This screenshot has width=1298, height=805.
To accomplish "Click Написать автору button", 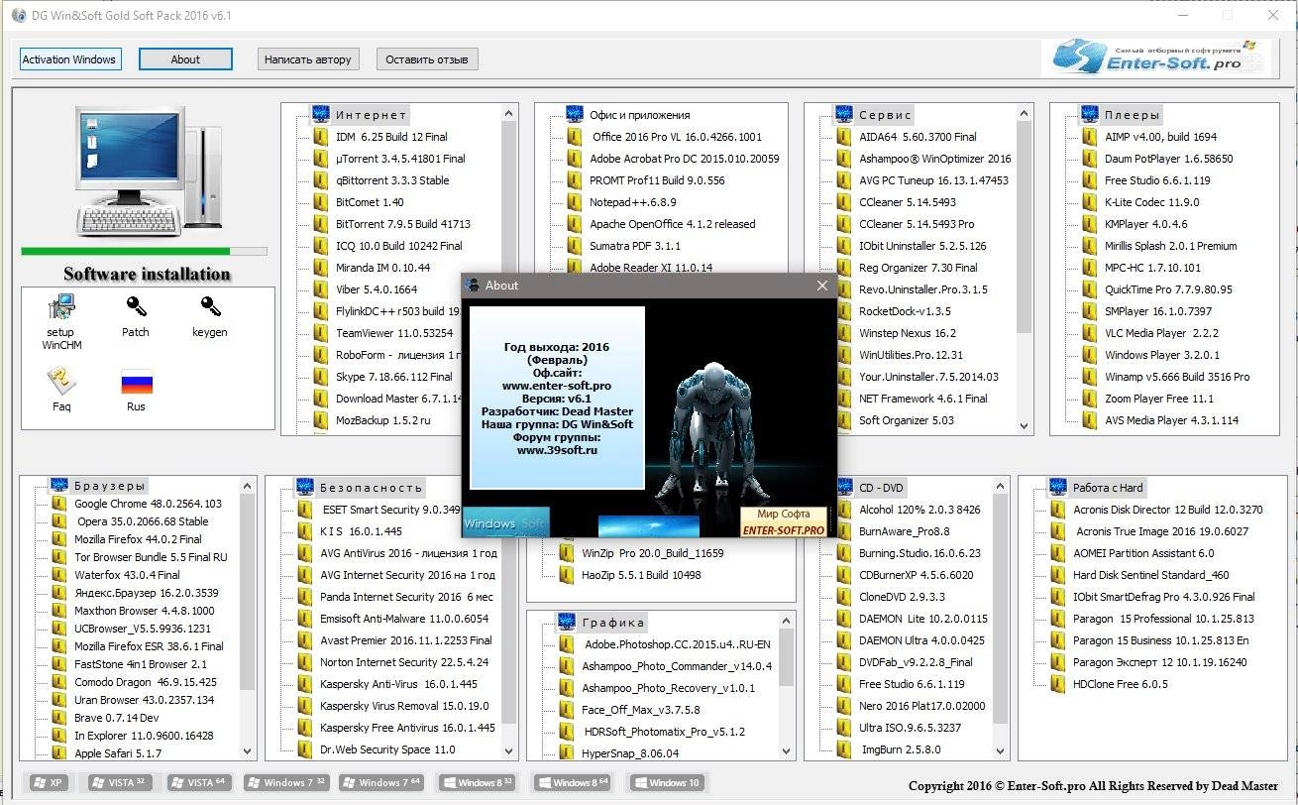I will [308, 59].
